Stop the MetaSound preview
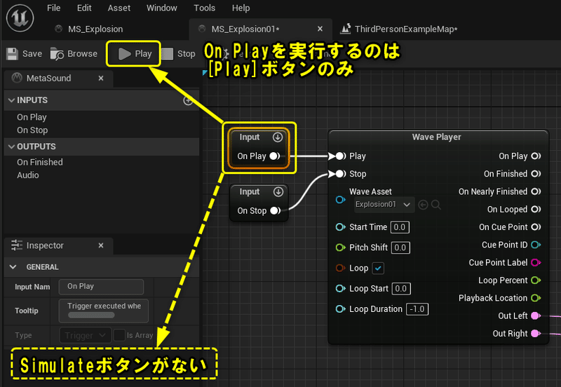Image resolution: width=561 pixels, height=387 pixels. point(179,54)
